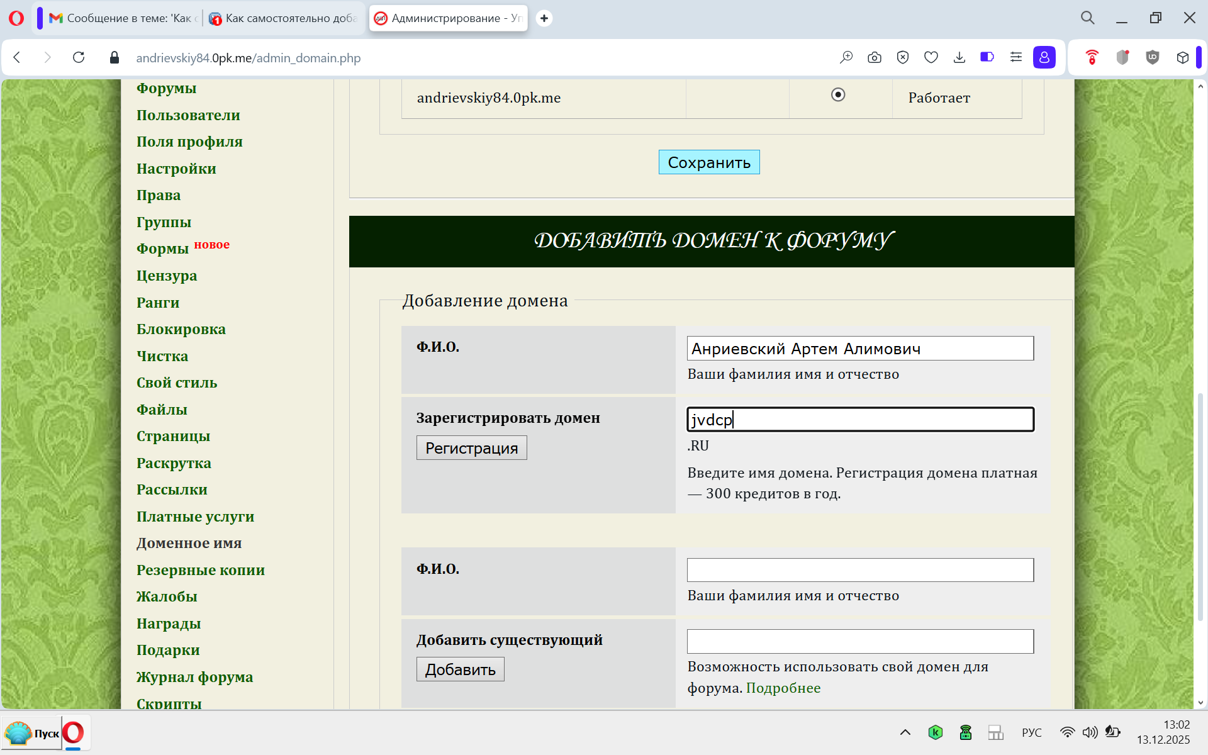Open the 'Настройки' sidebar menu item
This screenshot has width=1208, height=755.
(176, 169)
